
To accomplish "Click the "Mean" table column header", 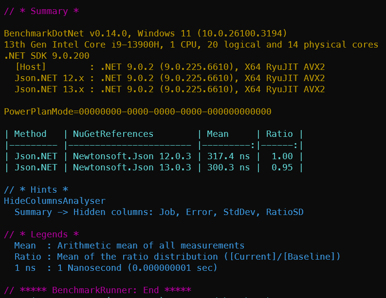I will click(218, 134).
